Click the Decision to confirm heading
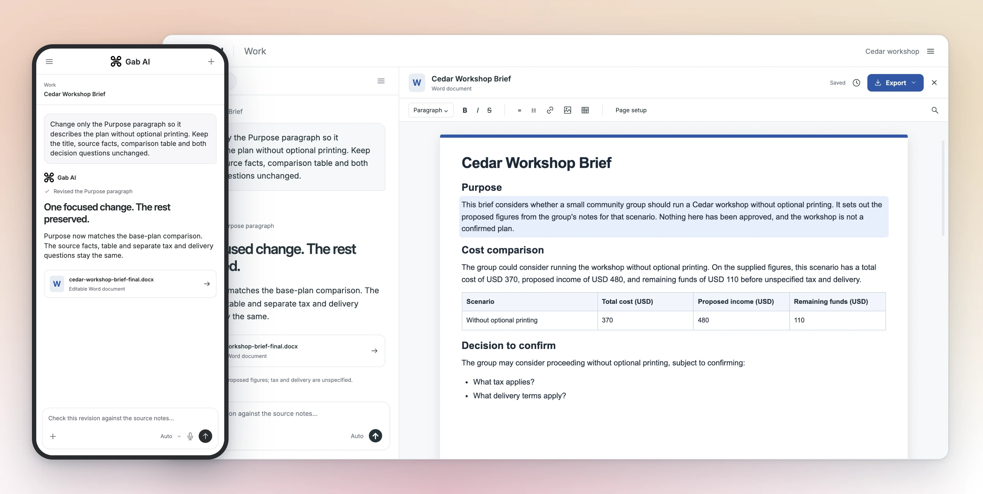This screenshot has height=494, width=983. coord(508,346)
